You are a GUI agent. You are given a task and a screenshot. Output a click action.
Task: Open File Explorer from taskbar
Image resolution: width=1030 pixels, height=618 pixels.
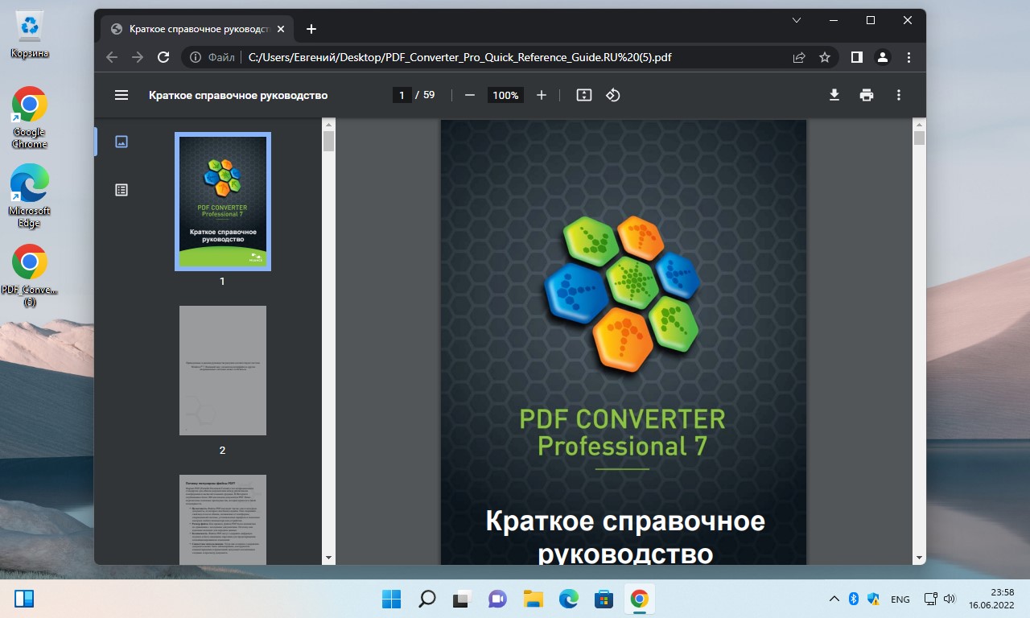click(533, 599)
